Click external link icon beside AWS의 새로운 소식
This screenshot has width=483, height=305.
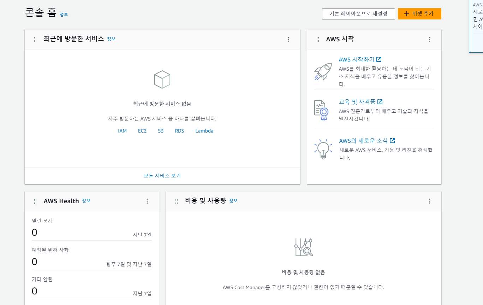tap(392, 141)
